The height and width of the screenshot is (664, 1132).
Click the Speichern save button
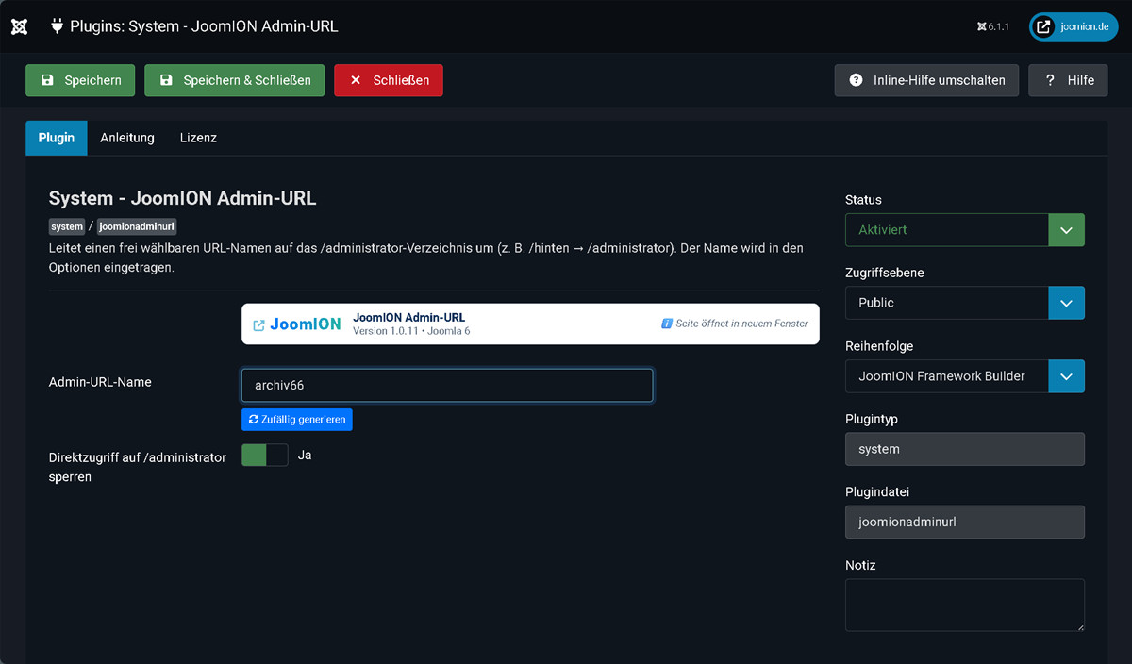[80, 80]
